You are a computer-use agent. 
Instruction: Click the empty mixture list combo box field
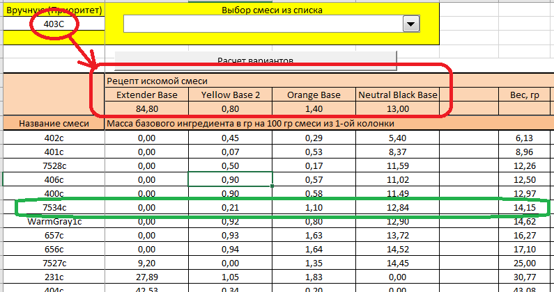point(262,24)
